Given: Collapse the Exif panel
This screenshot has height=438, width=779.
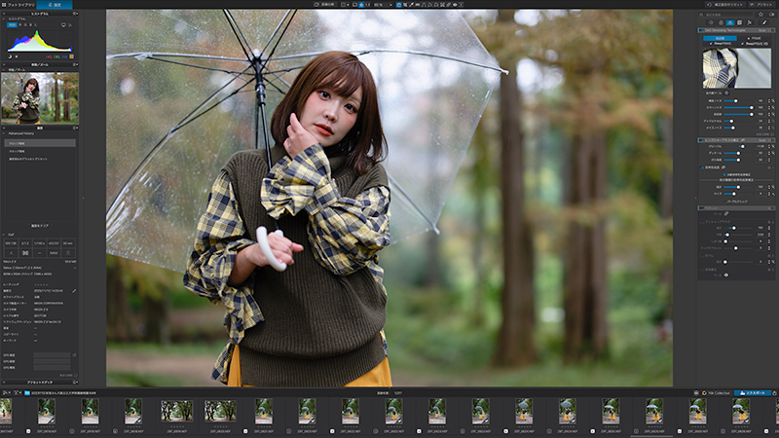Looking at the screenshot, I should tap(4, 235).
